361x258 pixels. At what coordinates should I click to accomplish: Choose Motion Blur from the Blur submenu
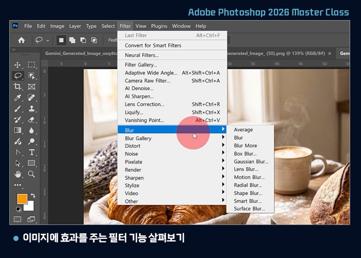pos(251,177)
